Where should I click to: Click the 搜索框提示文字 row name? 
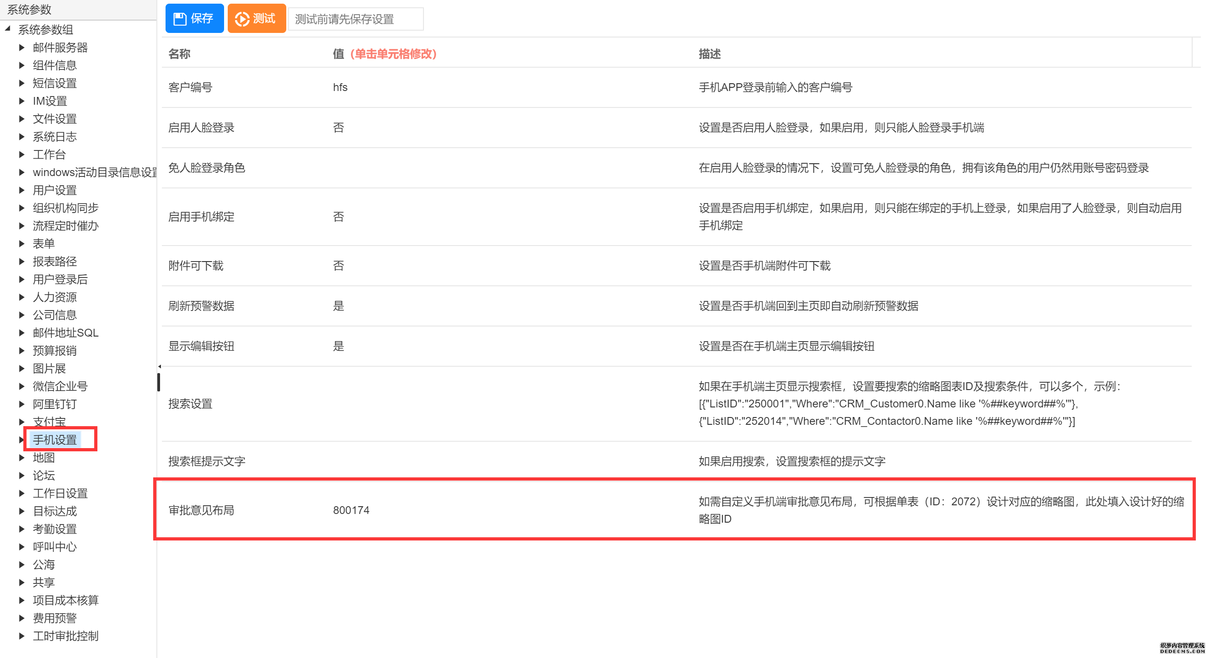(207, 461)
